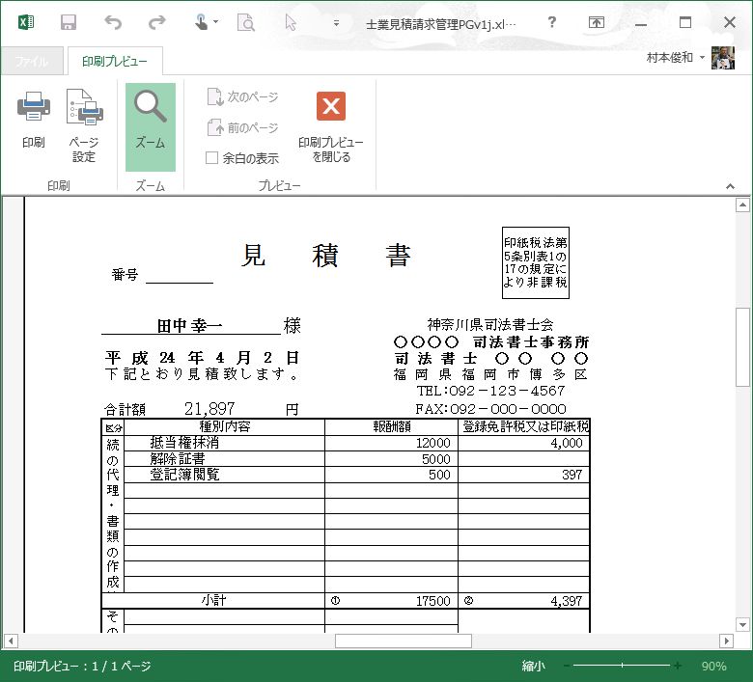Screen dimensions: 753x682
Task: Click the TEL:092-123-4567 line
Action: pyautogui.click(x=490, y=391)
